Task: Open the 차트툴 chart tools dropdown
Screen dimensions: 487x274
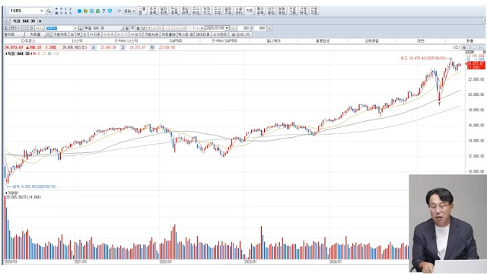Action: [x=35, y=34]
